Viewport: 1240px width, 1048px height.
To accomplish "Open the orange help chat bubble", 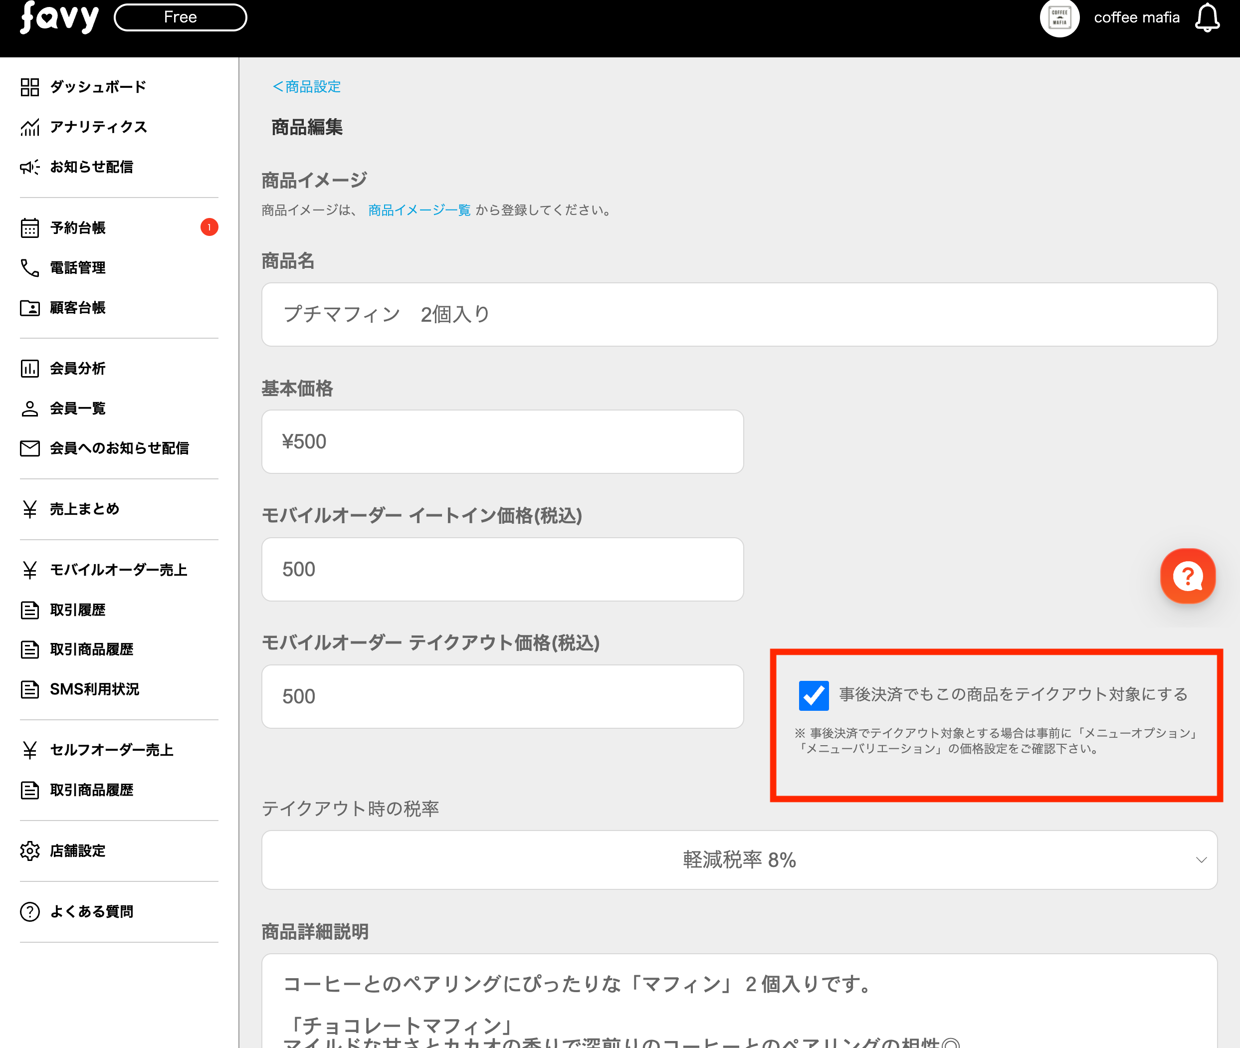I will pos(1188,576).
